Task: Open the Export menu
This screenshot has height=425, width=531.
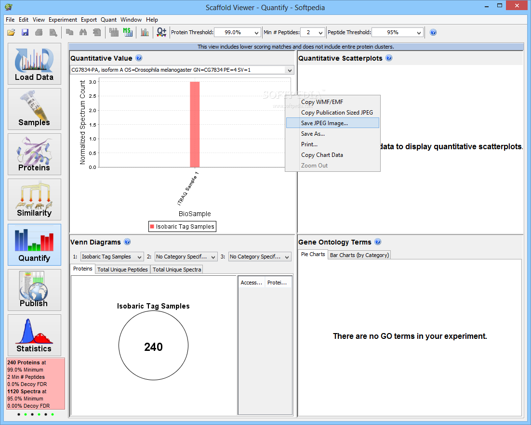Action: tap(89, 20)
